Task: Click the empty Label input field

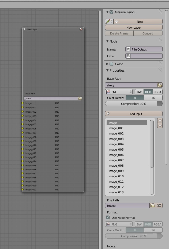Action: pos(144,56)
